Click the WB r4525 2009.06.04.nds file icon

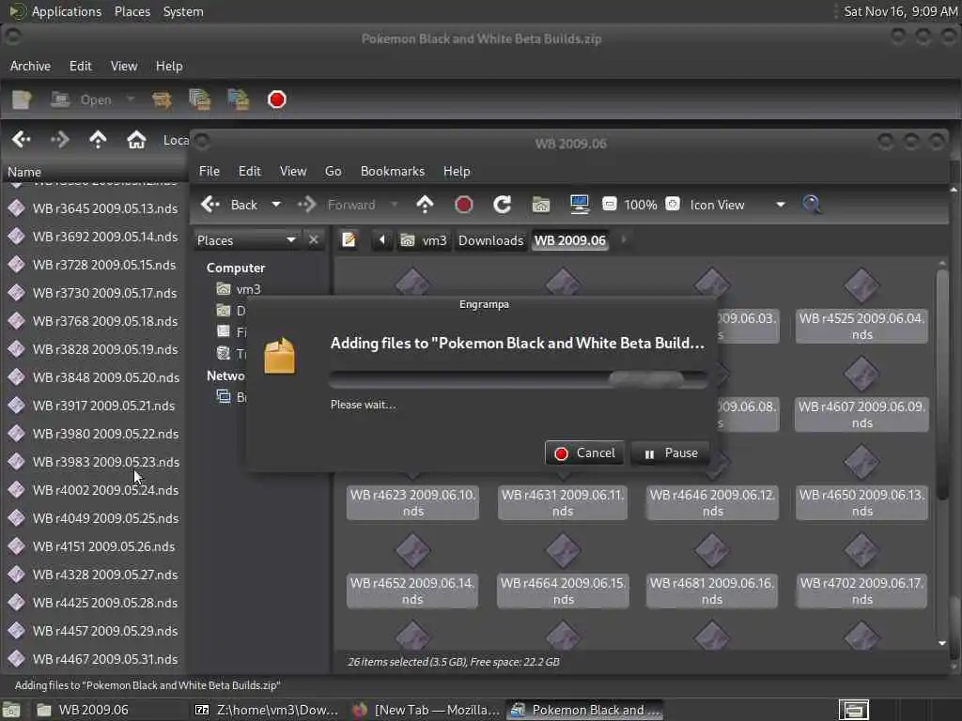[x=861, y=285]
